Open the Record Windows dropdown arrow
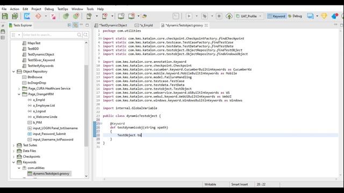The width and height of the screenshot is (344, 193). click(x=139, y=16)
